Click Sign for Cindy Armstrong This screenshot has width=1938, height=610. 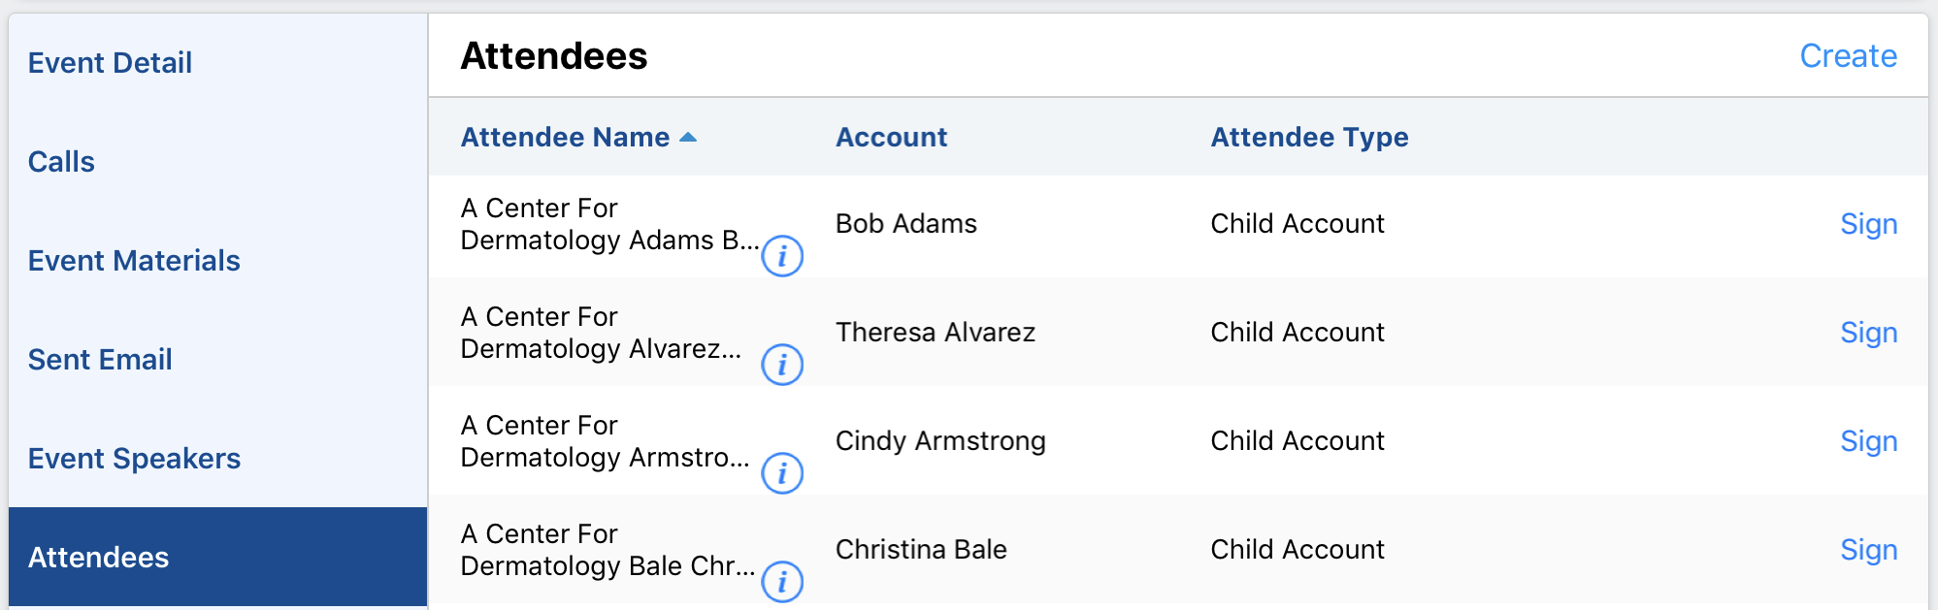(1868, 441)
